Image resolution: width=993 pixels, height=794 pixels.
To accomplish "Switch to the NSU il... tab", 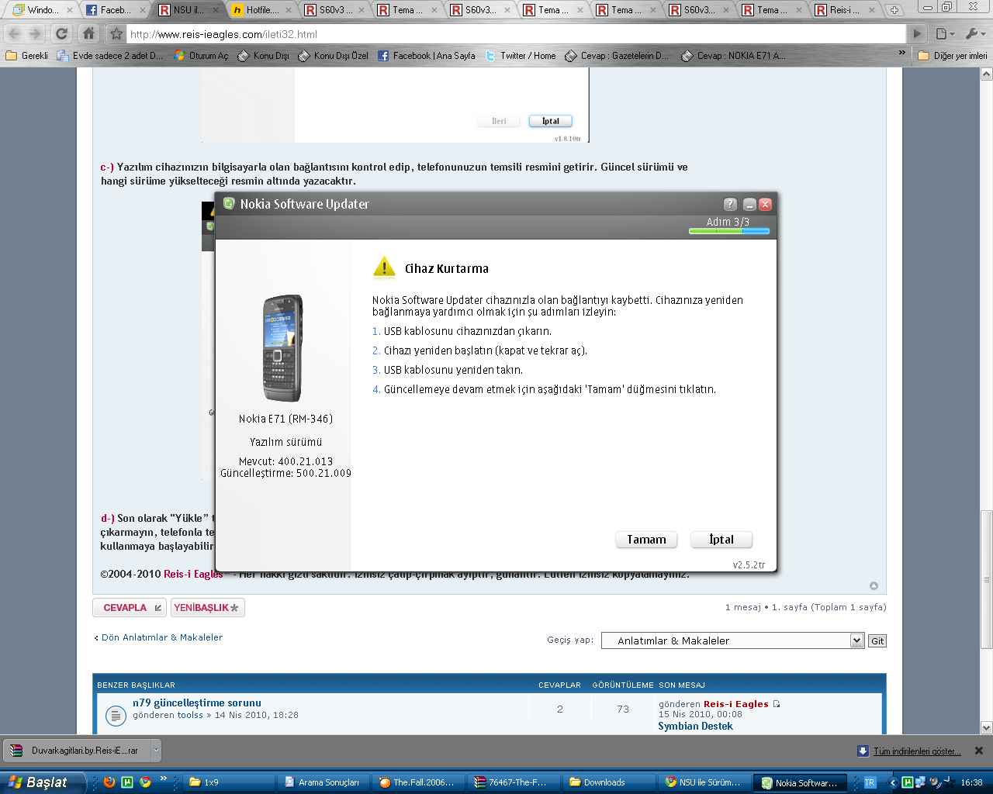I will (189, 10).
